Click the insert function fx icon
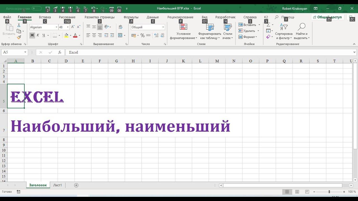Image resolution: width=358 pixels, height=201 pixels. click(60, 52)
